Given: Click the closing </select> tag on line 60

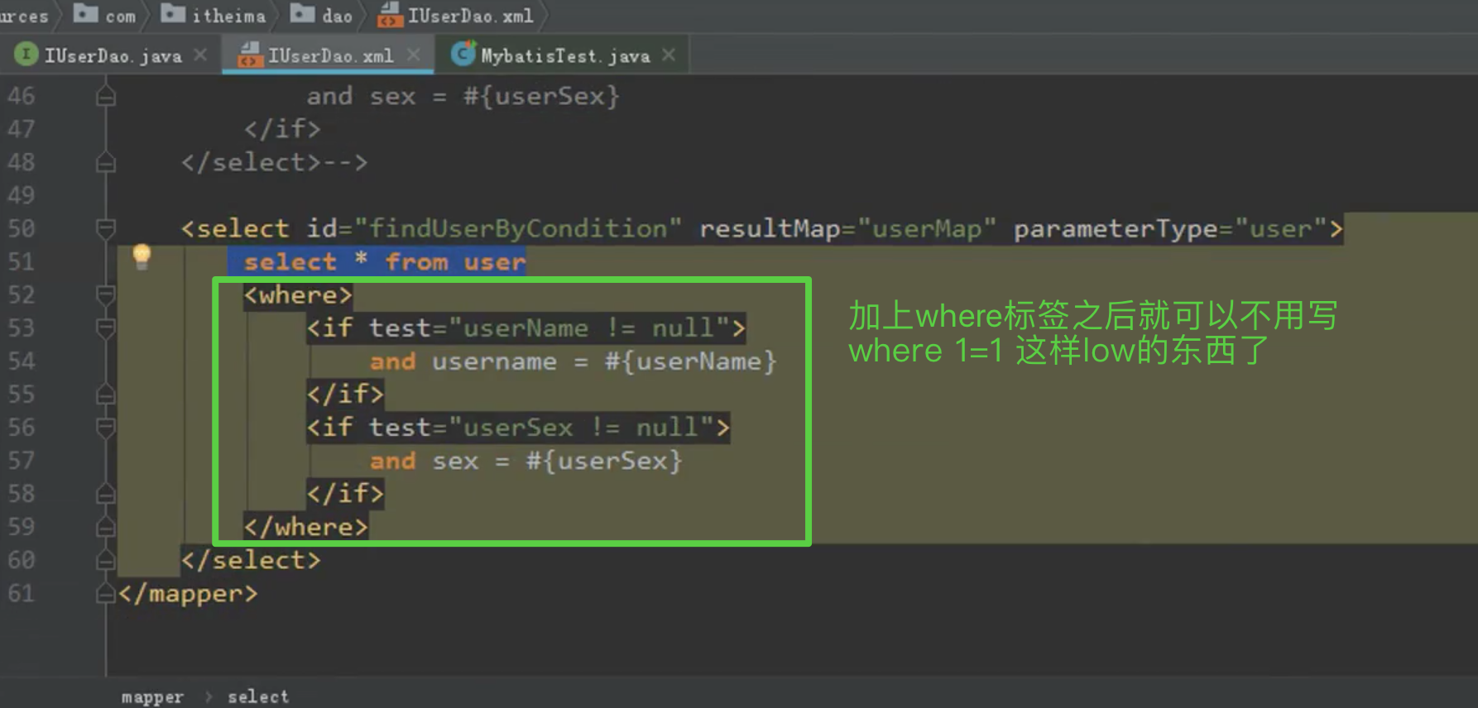Looking at the screenshot, I should coord(251,560).
